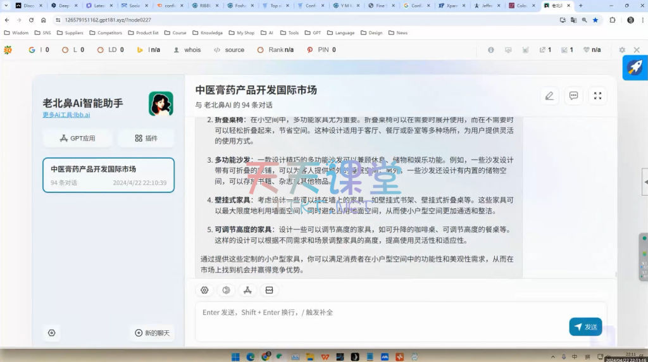Click the clear context icon above input
The width and height of the screenshot is (648, 362).
pyautogui.click(x=269, y=290)
